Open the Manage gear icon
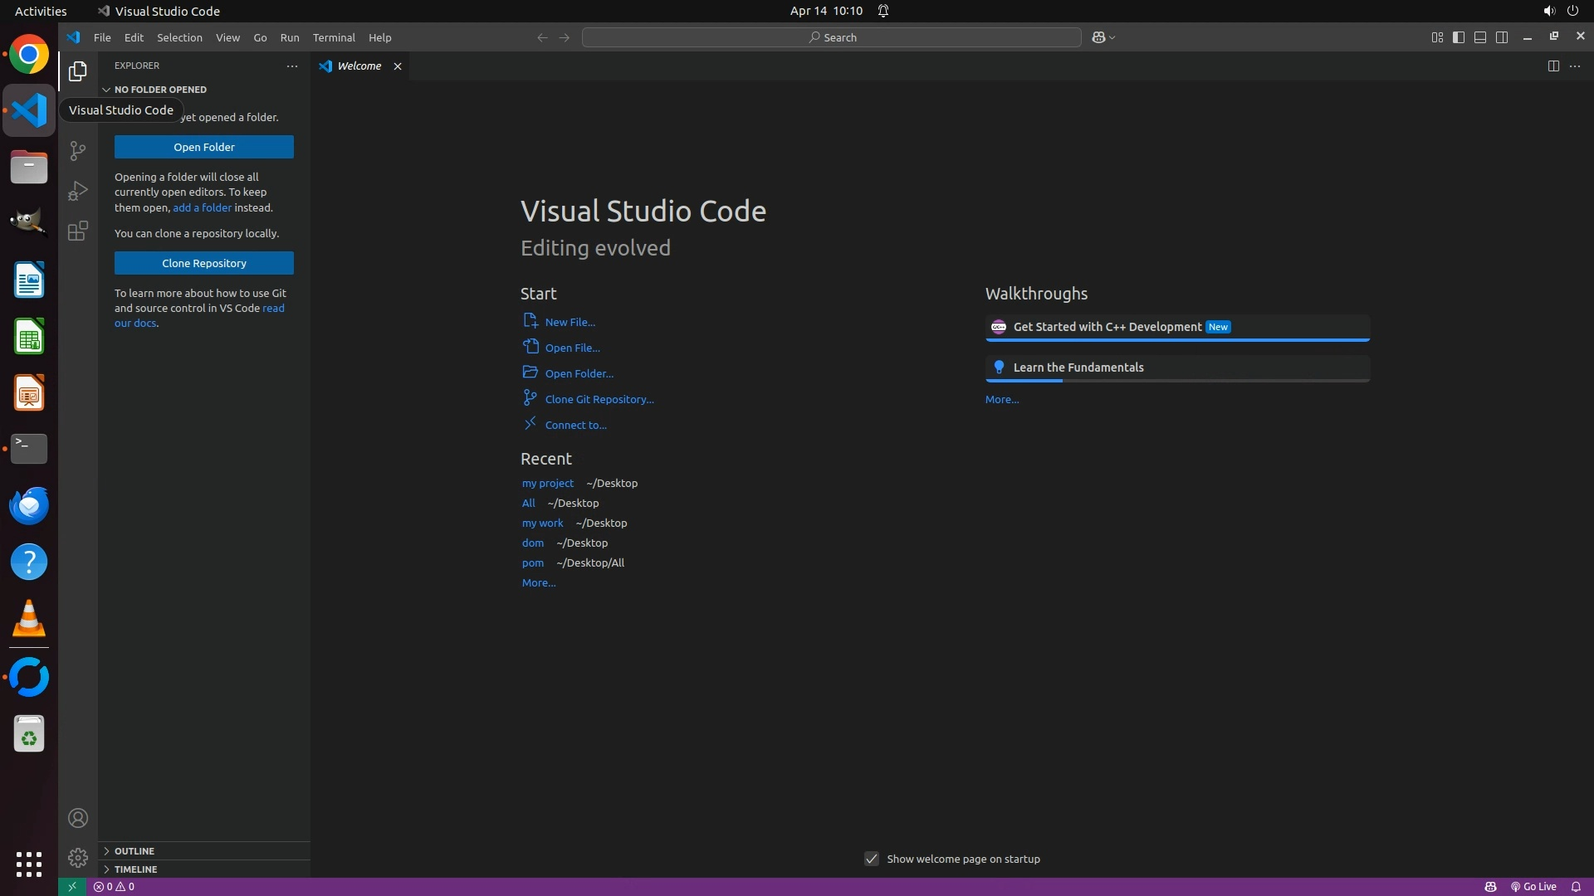This screenshot has height=896, width=1594. coord(77,857)
